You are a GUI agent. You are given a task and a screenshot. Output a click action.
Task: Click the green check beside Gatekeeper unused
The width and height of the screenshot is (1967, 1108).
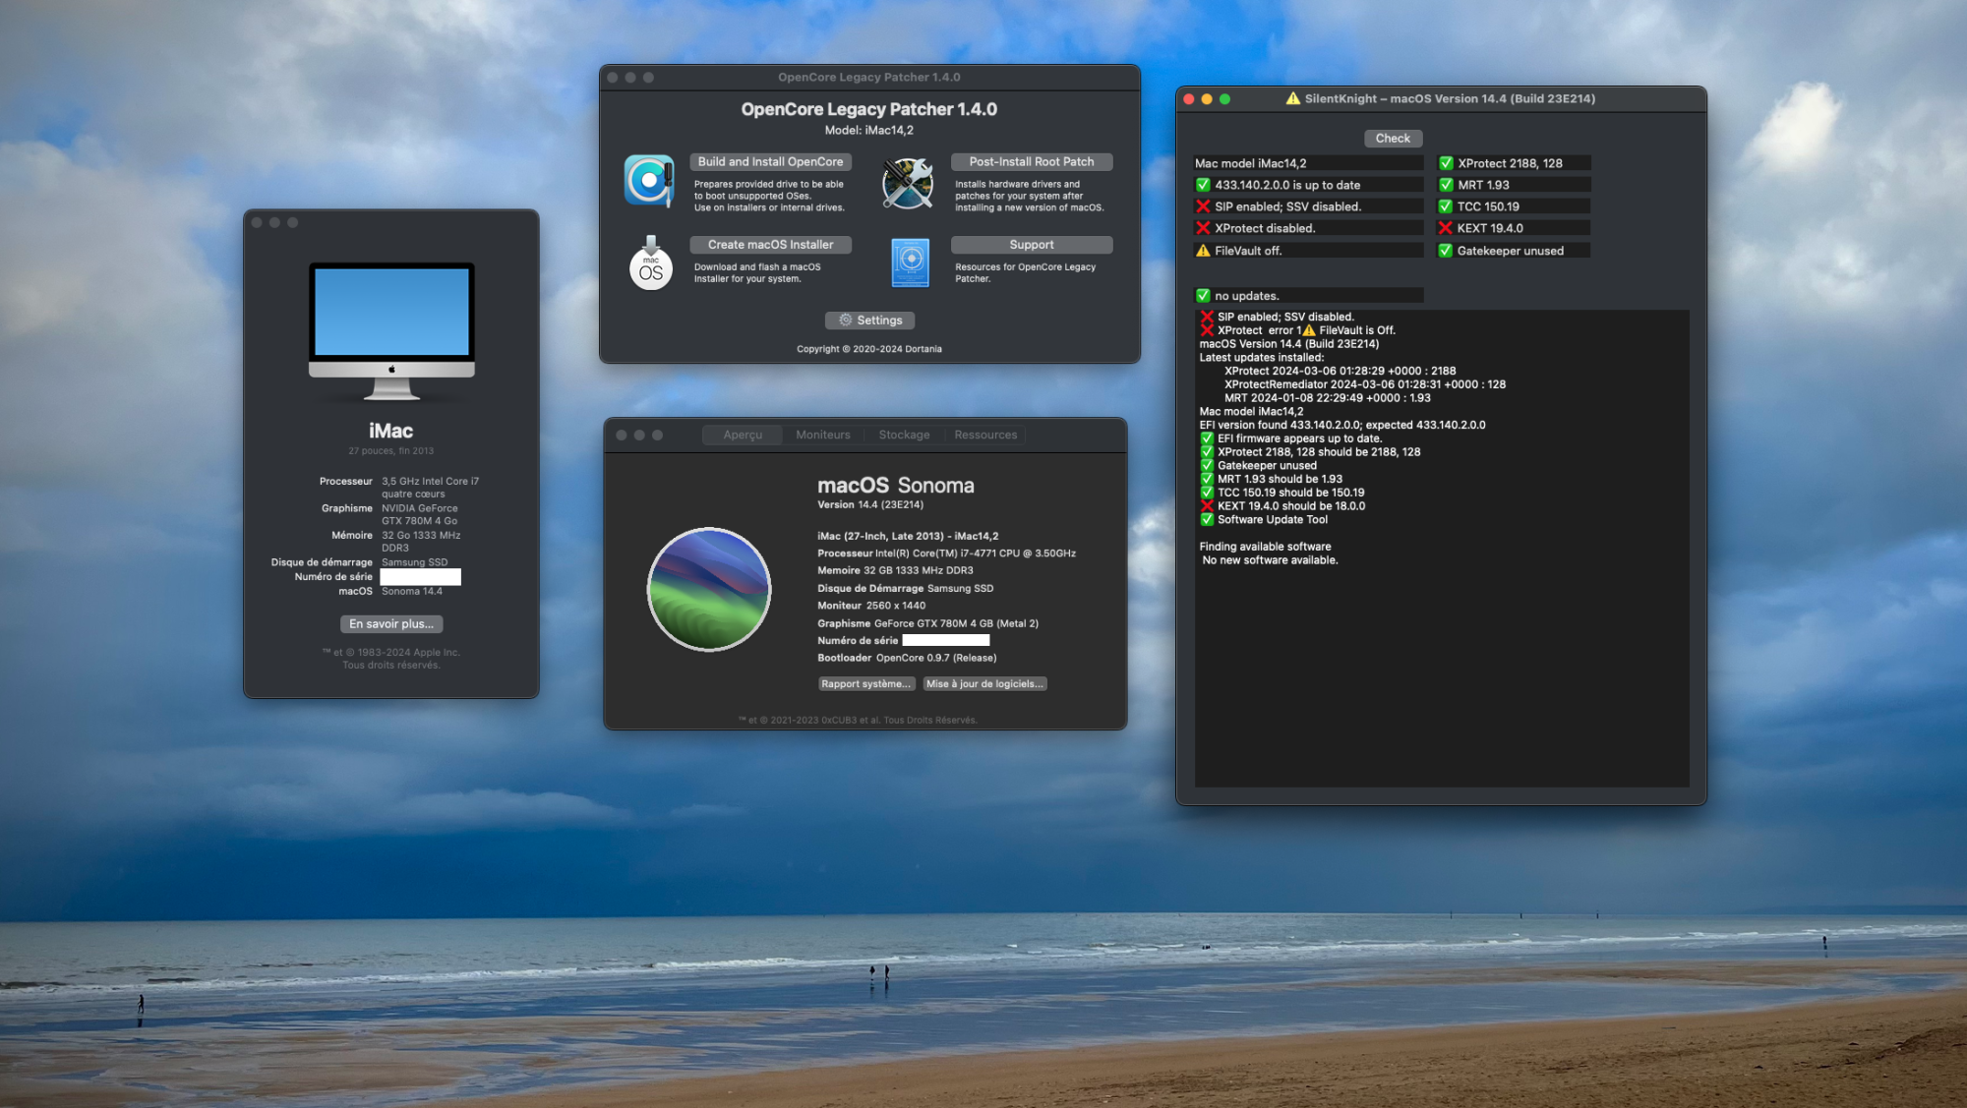(x=1445, y=251)
